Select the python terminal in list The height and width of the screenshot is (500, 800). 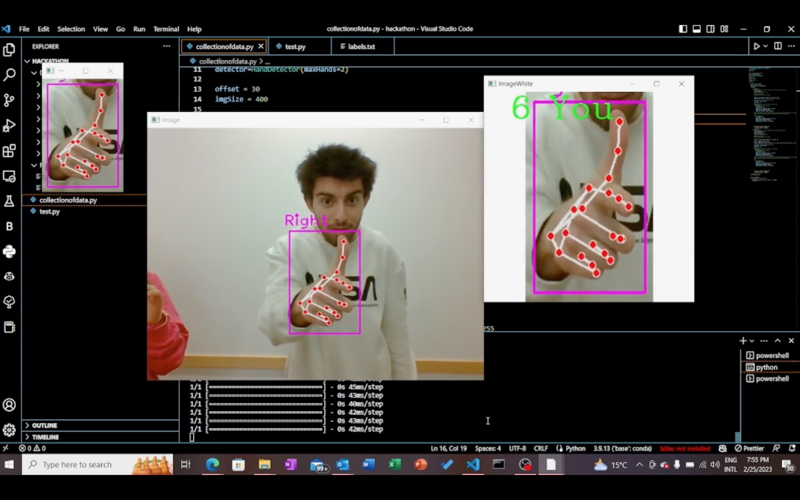tap(766, 367)
